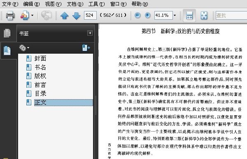247x159 pixels.
Task: Print the document with printer icon
Action: (x=10, y=15)
